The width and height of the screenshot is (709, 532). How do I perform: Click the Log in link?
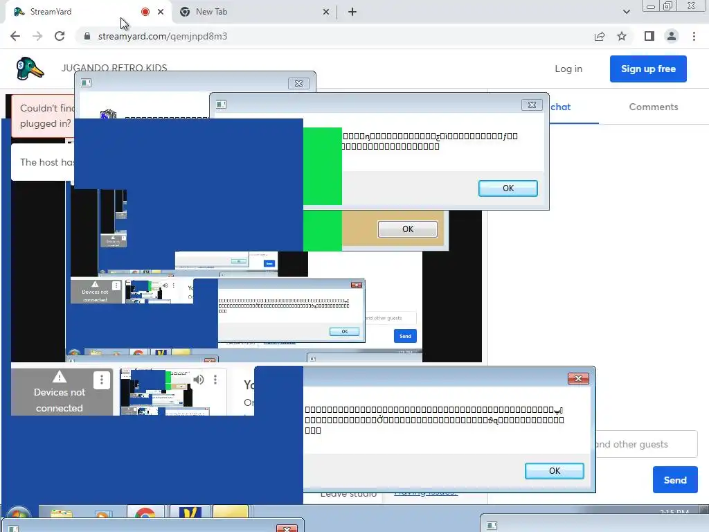(568, 69)
